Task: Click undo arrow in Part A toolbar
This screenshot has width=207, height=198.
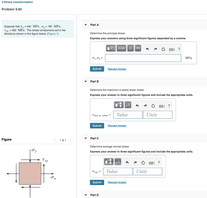Action: (x=147, y=49)
